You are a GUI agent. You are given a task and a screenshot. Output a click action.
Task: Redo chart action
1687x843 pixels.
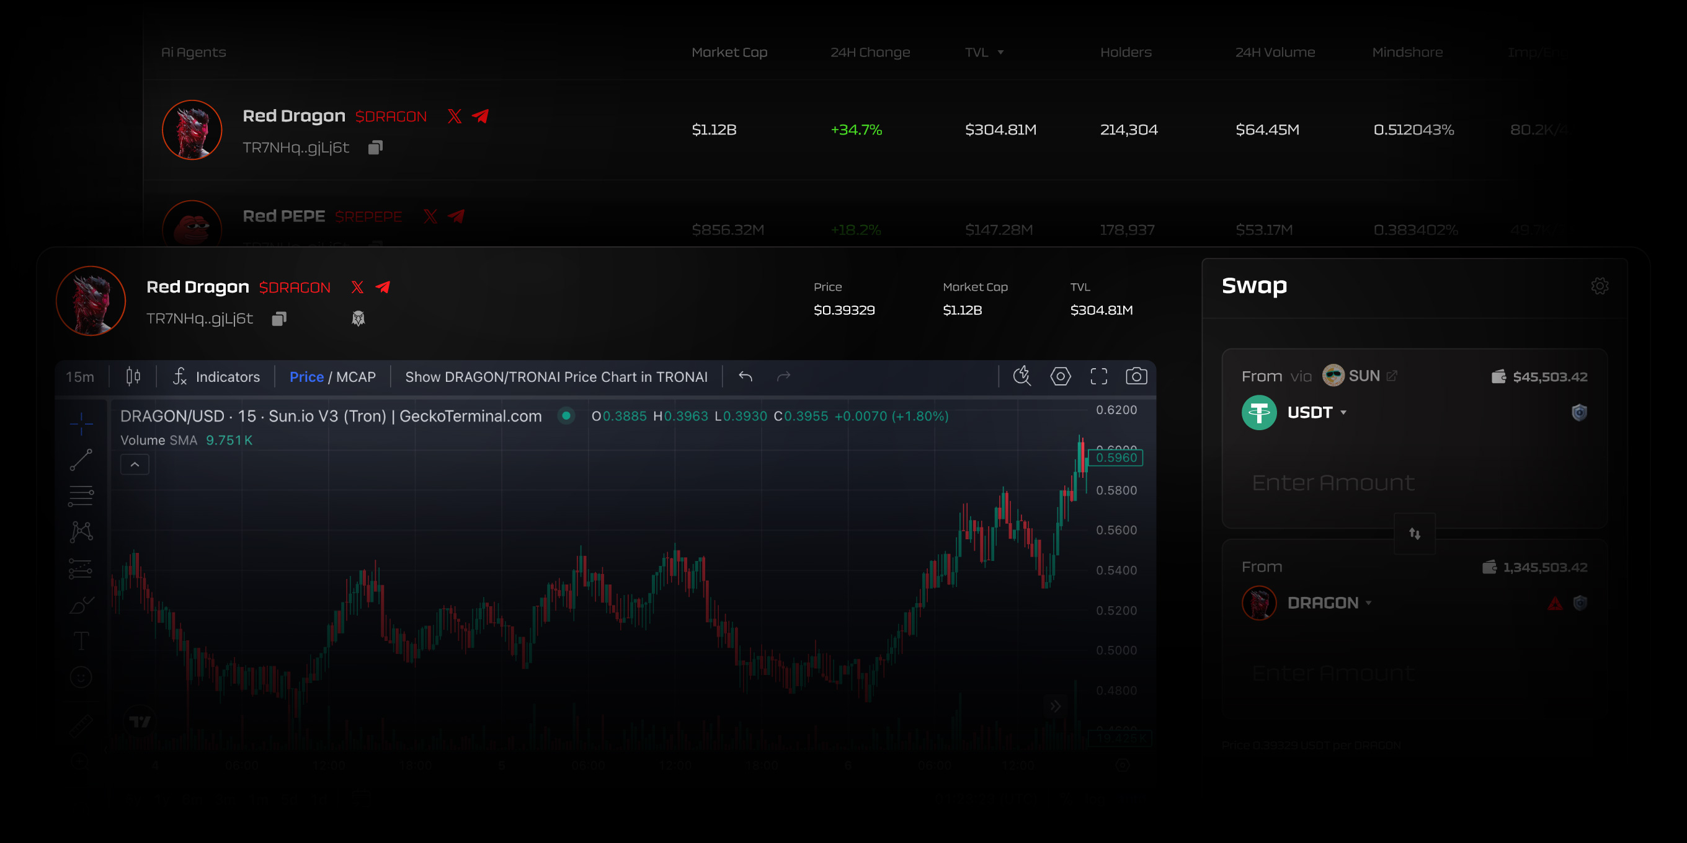783,376
